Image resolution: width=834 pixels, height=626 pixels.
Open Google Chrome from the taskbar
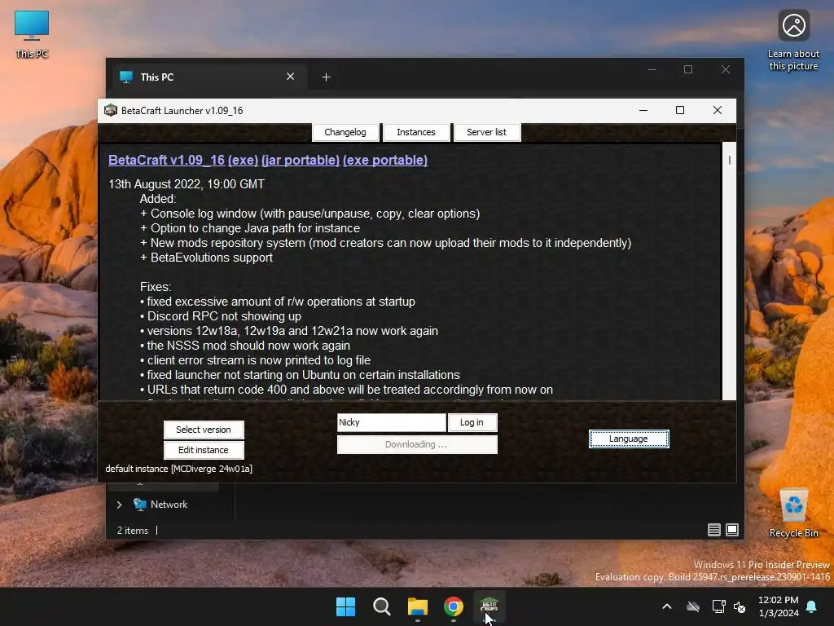click(x=453, y=606)
